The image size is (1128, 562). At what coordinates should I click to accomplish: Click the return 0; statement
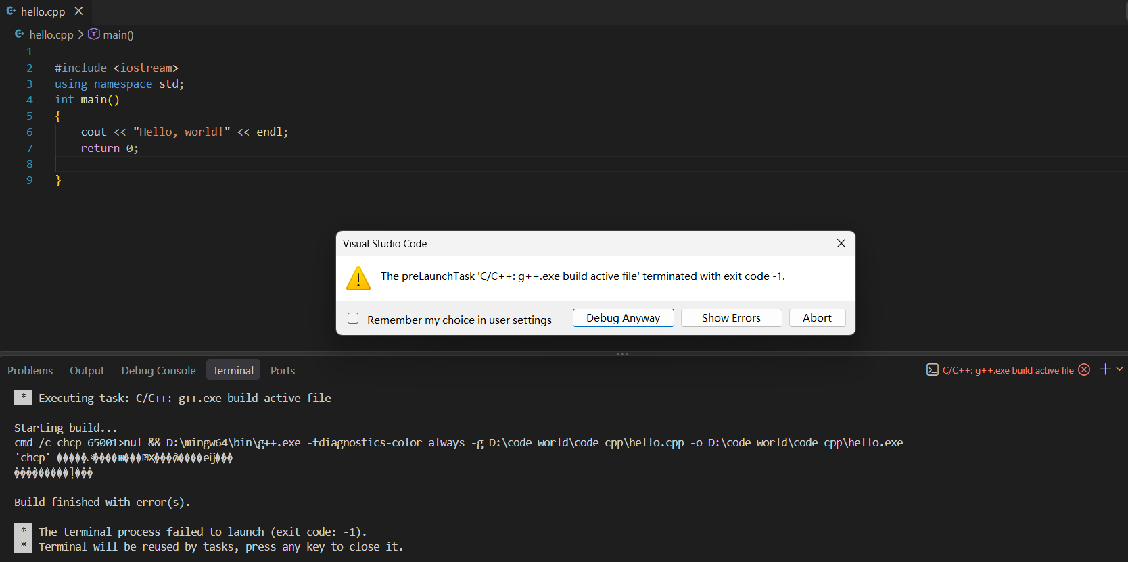(x=110, y=149)
